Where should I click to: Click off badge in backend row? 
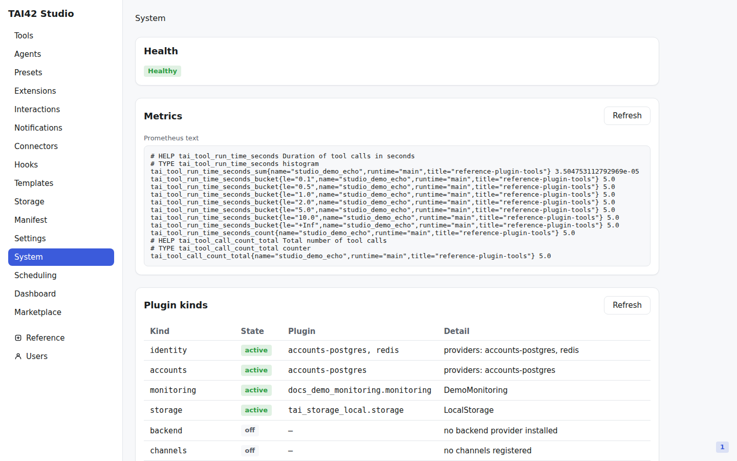click(250, 430)
